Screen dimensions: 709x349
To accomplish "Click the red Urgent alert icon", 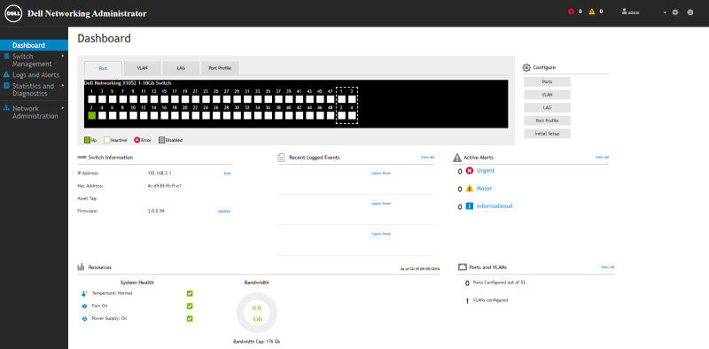I will pos(470,170).
